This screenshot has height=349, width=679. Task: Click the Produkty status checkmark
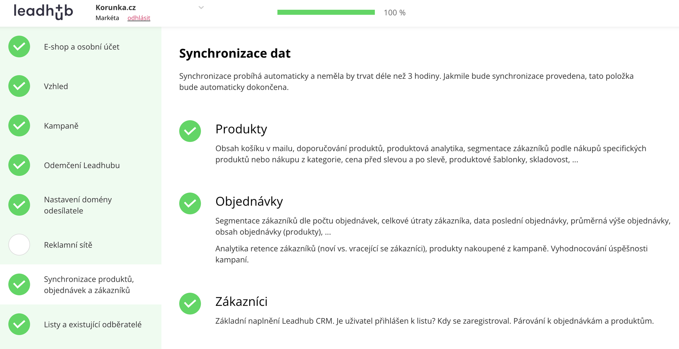point(190,131)
